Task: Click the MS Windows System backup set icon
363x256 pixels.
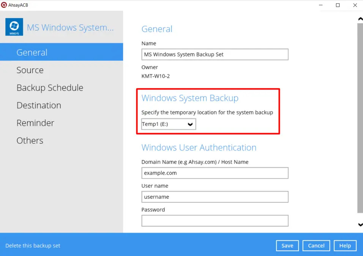Action: (x=14, y=27)
